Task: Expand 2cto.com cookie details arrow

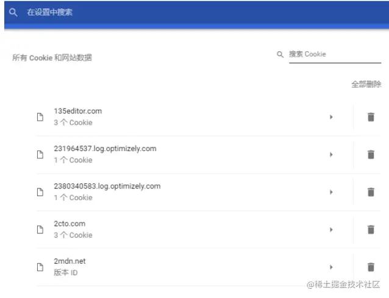Action: (331, 230)
